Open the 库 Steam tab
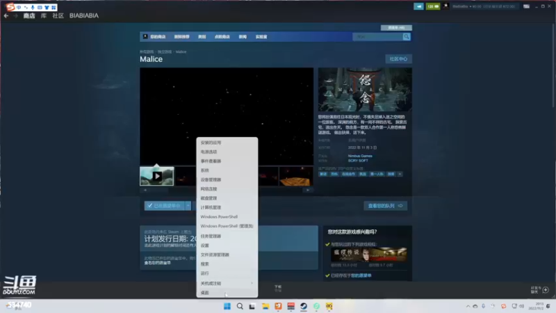The image size is (556, 313). 44,15
